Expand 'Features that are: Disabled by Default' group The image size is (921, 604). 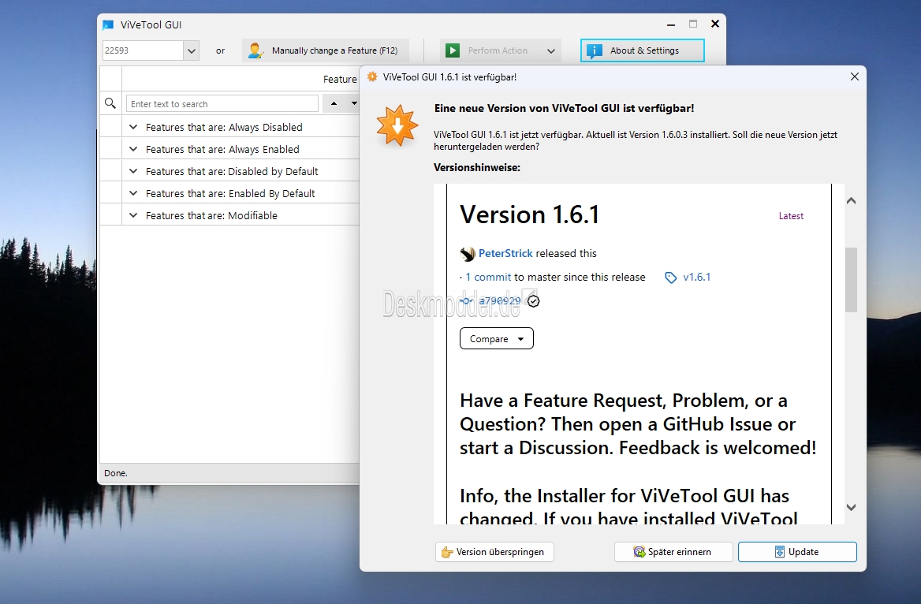[x=133, y=171]
